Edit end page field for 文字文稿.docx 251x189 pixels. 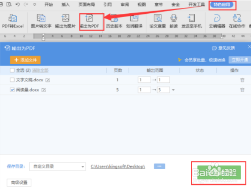[163, 80]
